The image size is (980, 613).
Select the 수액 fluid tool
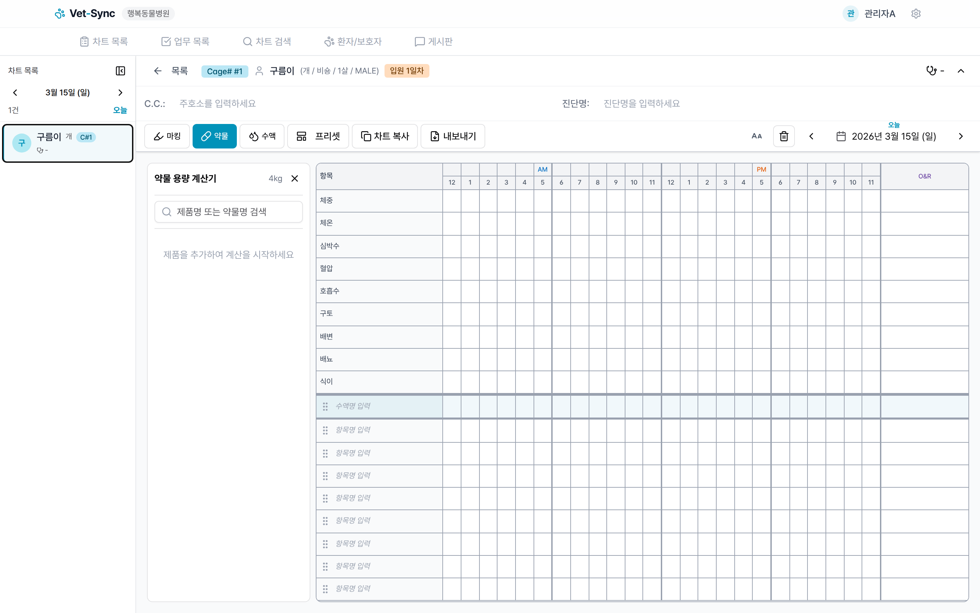262,136
